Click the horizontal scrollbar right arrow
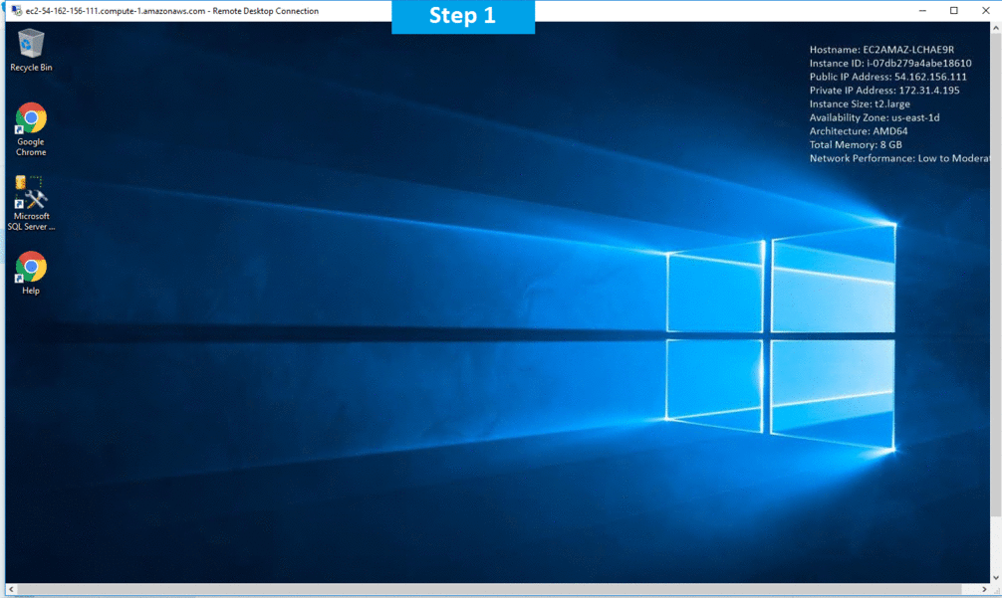 (x=984, y=590)
